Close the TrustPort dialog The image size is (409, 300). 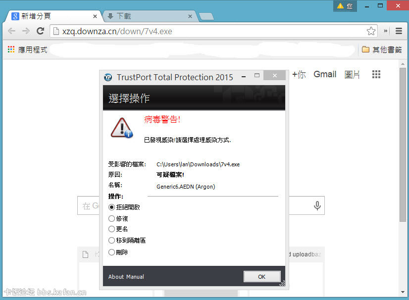point(274,76)
